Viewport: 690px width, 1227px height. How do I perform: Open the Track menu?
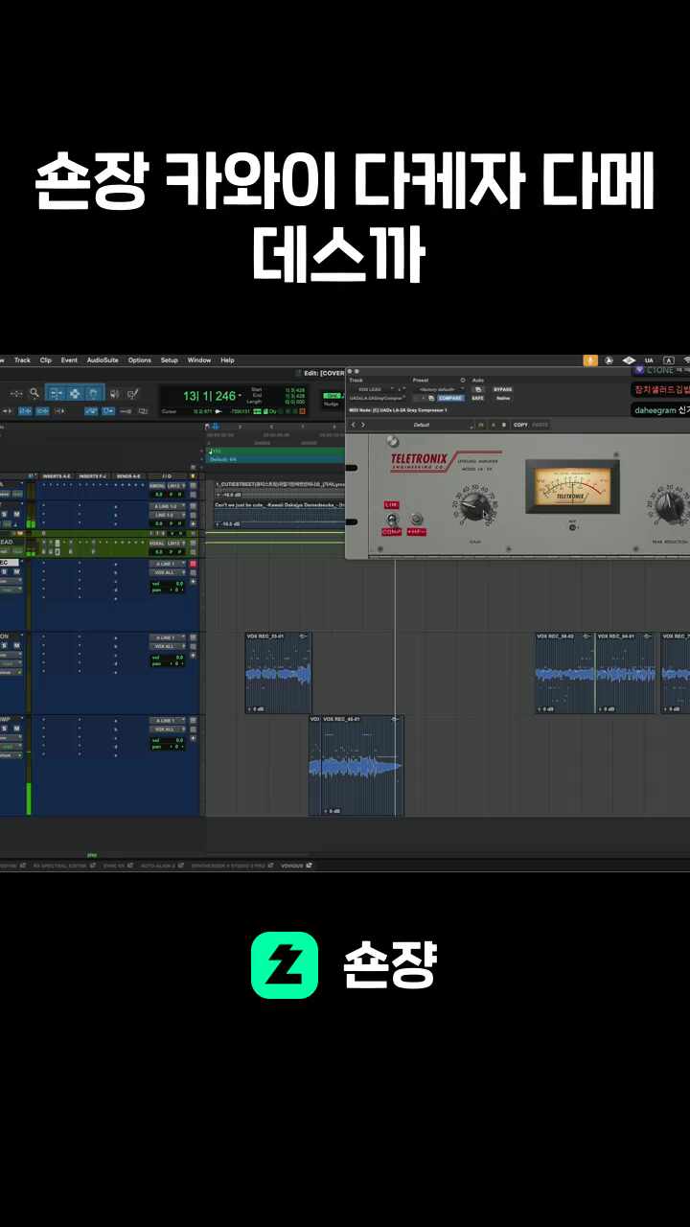22,360
